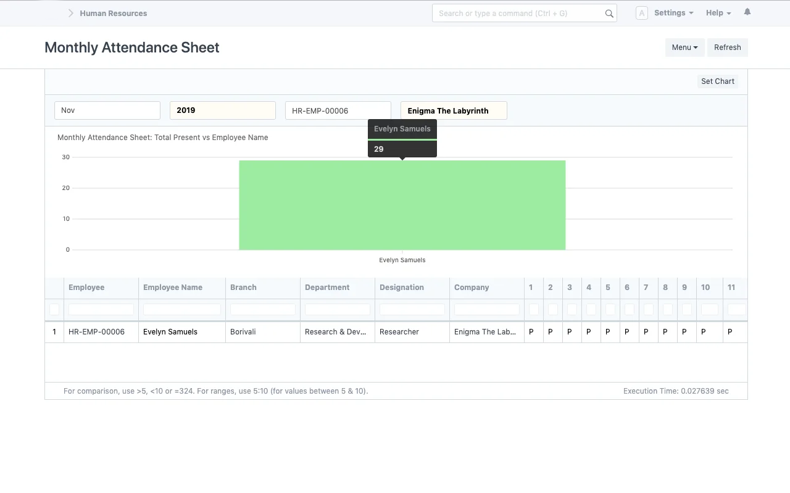Click the Refresh button
Screen dimensions: 790x493
727,47
